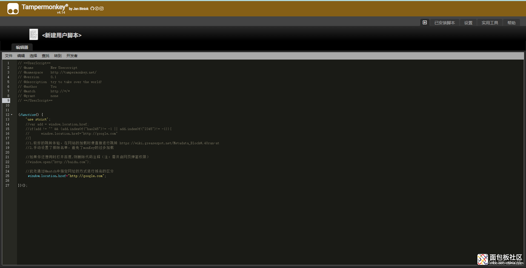Click the '@version 0.1' line

coord(37,77)
